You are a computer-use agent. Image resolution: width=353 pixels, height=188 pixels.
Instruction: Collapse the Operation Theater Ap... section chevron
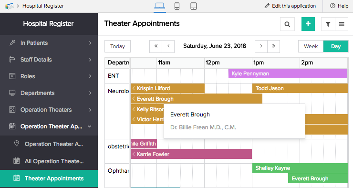coord(90,126)
